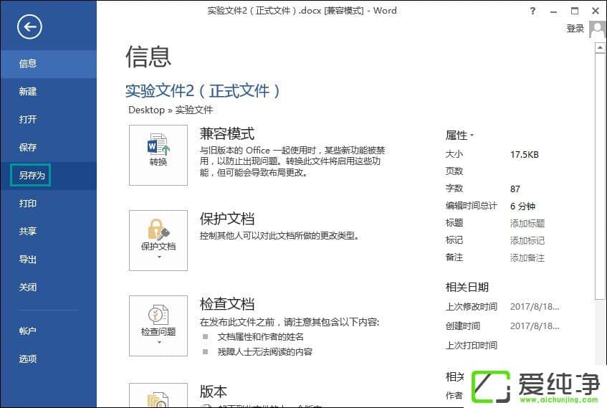The height and width of the screenshot is (408, 607).
Task: Click the user account avatar icon
Action: (x=597, y=29)
